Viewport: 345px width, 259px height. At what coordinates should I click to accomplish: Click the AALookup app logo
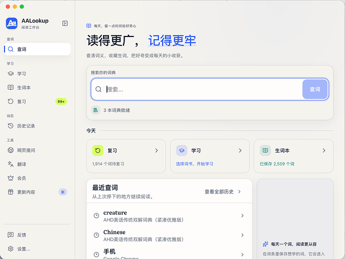click(x=11, y=23)
